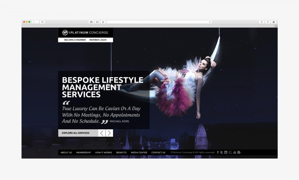This screenshot has height=180, width=299.
Task: Select How It Works in footer menu
Action: pyautogui.click(x=103, y=153)
